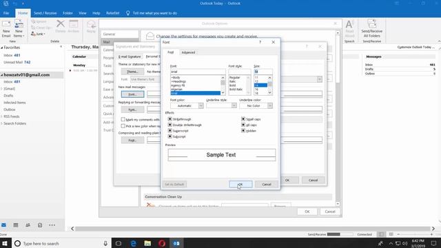The height and width of the screenshot is (248, 441).
Task: Collapse the Favorites section
Action: pos(2,48)
